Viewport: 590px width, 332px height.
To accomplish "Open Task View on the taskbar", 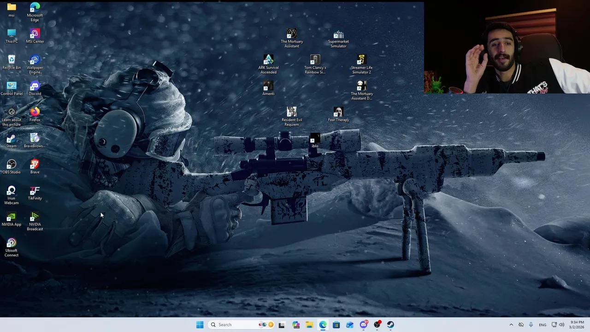I will pyautogui.click(x=282, y=325).
